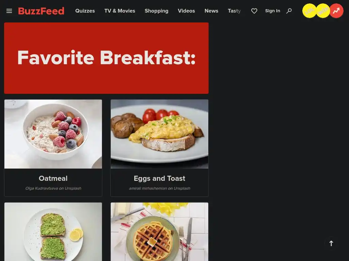349x261 pixels.
Task: Click the yellow win badge
Action: click(323, 11)
